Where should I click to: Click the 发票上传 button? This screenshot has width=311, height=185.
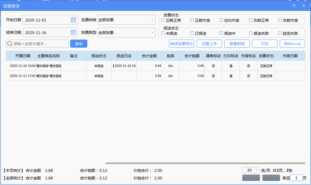click(x=209, y=44)
